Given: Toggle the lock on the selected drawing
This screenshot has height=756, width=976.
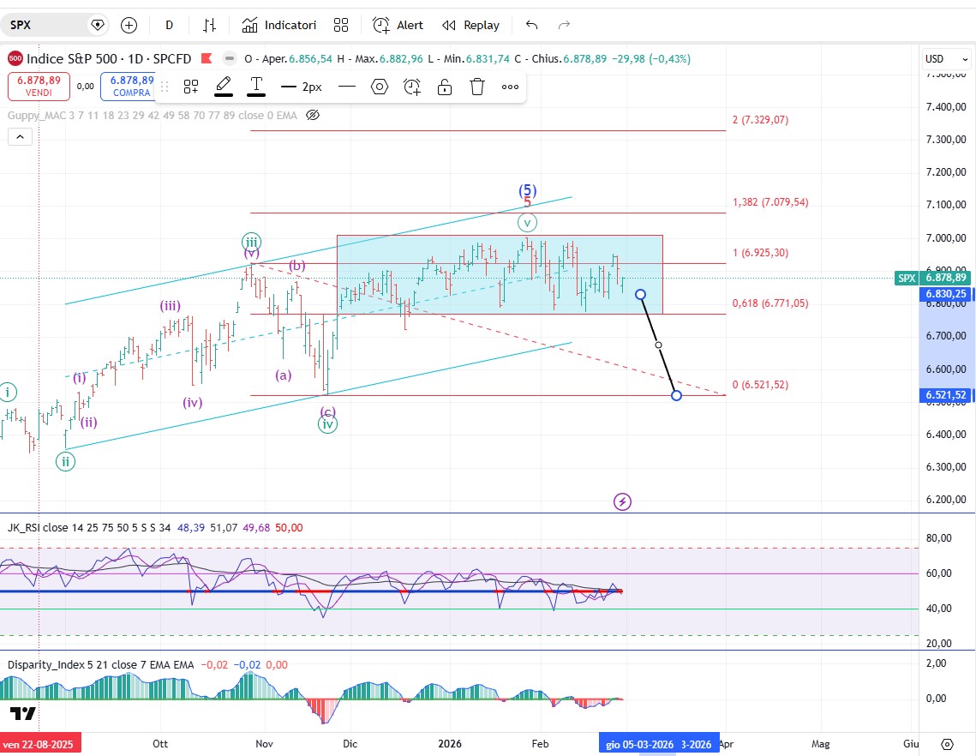Looking at the screenshot, I should pos(445,87).
